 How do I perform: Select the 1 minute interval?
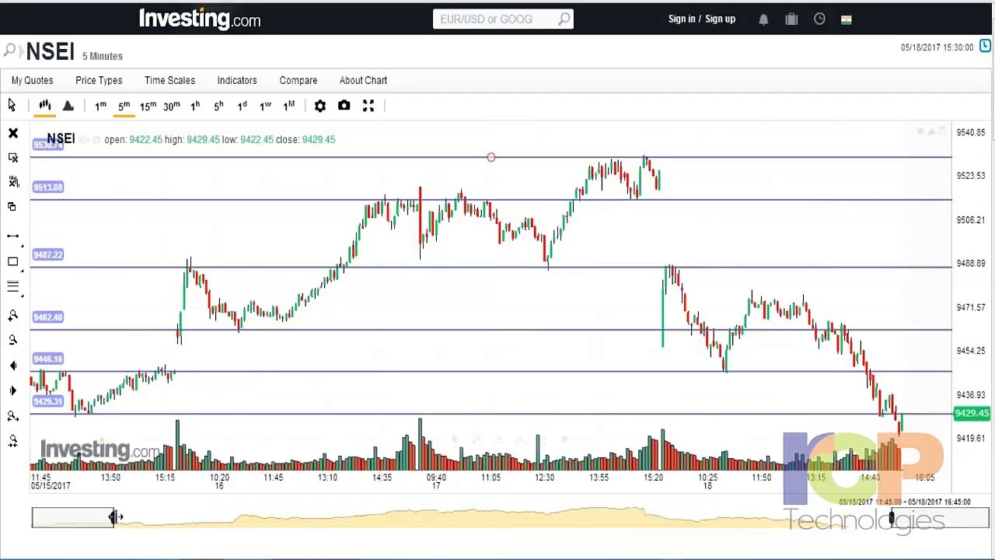tap(100, 106)
